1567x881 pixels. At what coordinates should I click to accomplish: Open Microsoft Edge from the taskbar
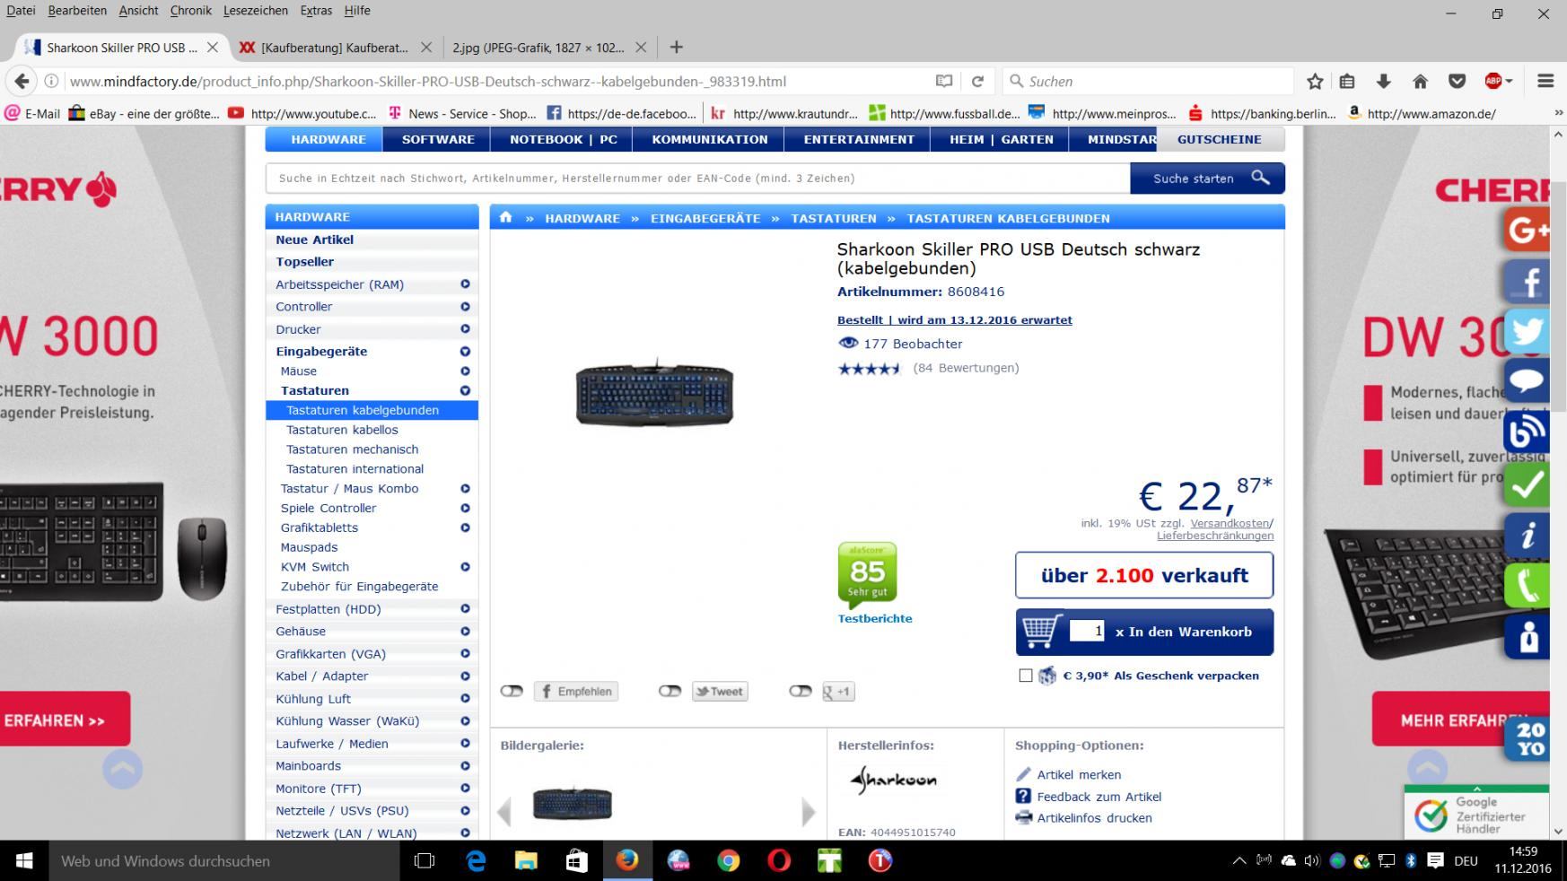[x=476, y=860]
